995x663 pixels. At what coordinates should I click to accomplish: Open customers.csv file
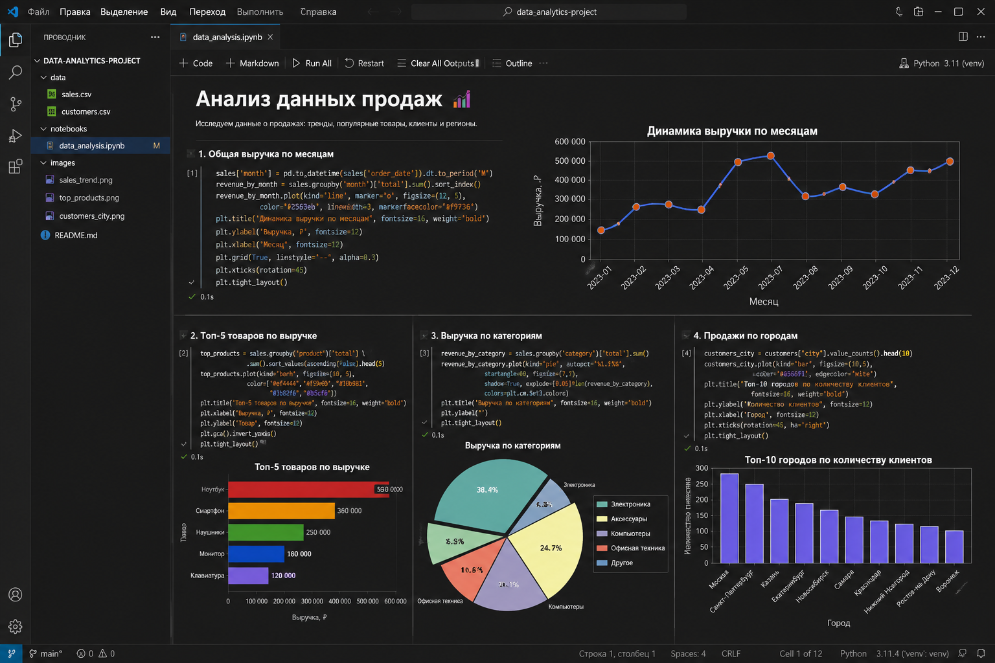86,111
